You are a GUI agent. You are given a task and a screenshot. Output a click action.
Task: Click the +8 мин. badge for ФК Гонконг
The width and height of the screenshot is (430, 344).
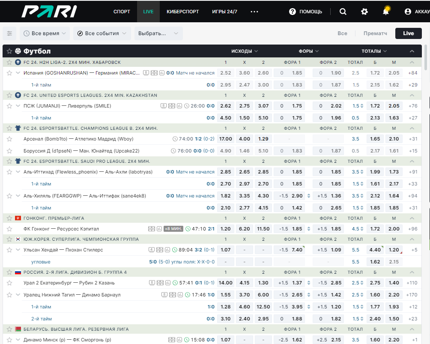coord(173,228)
